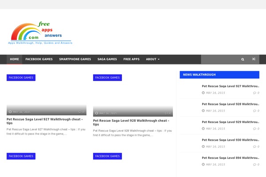
Task: Click the freeappsanswers.com rainbow logo
Action: tap(40, 33)
